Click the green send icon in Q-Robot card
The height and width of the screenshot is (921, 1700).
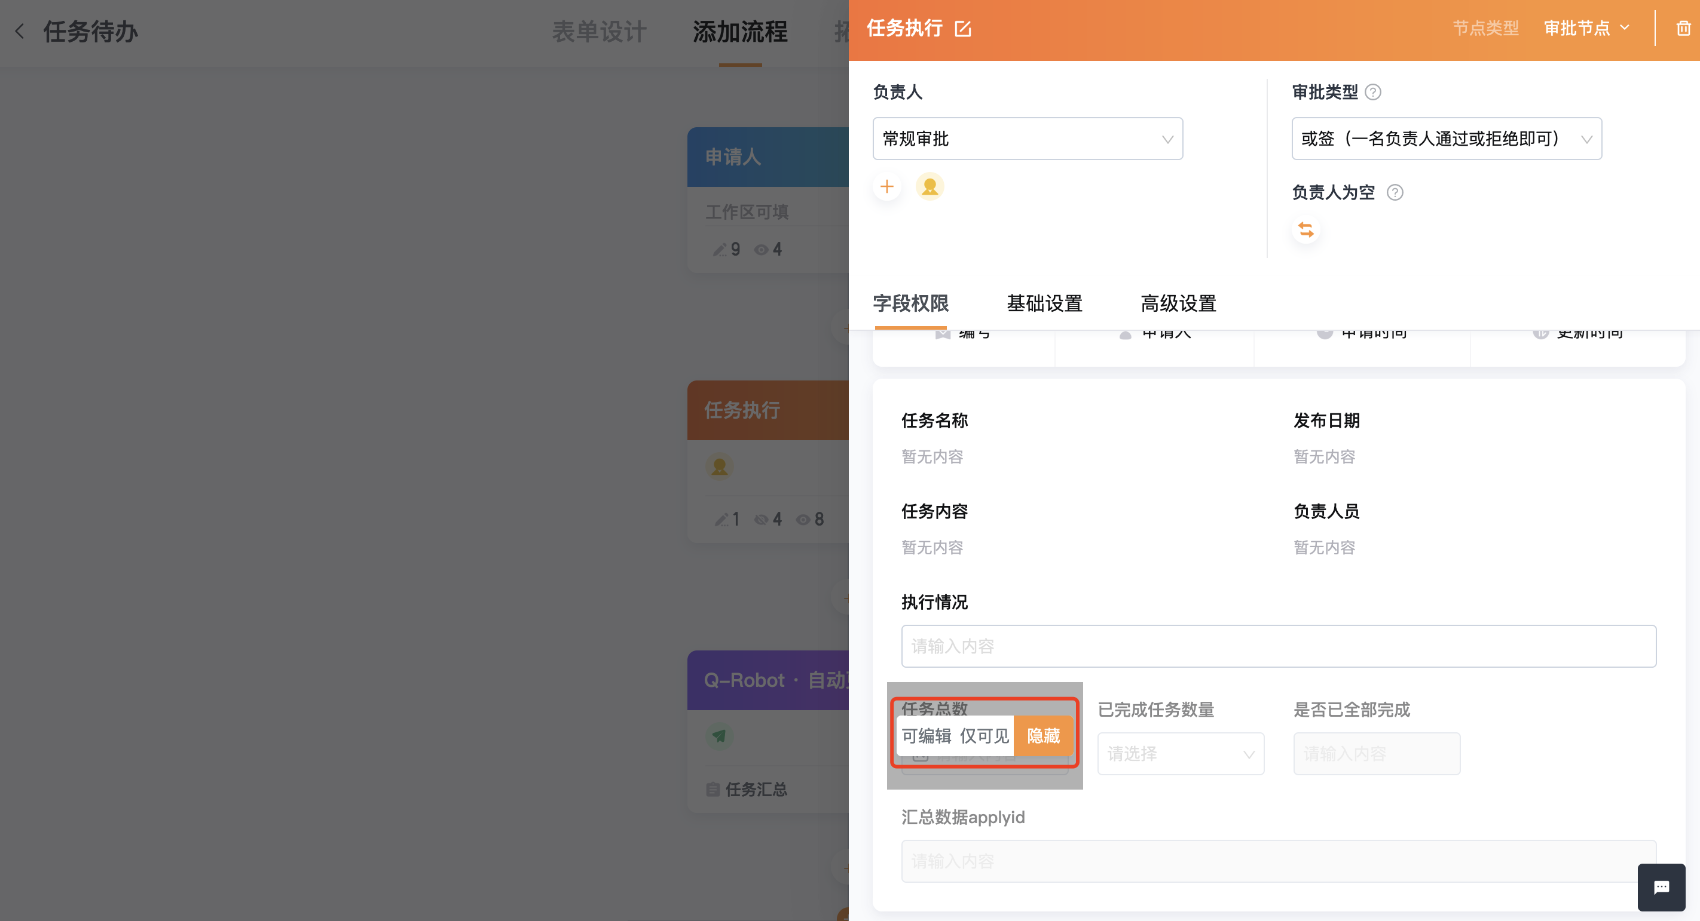719,735
